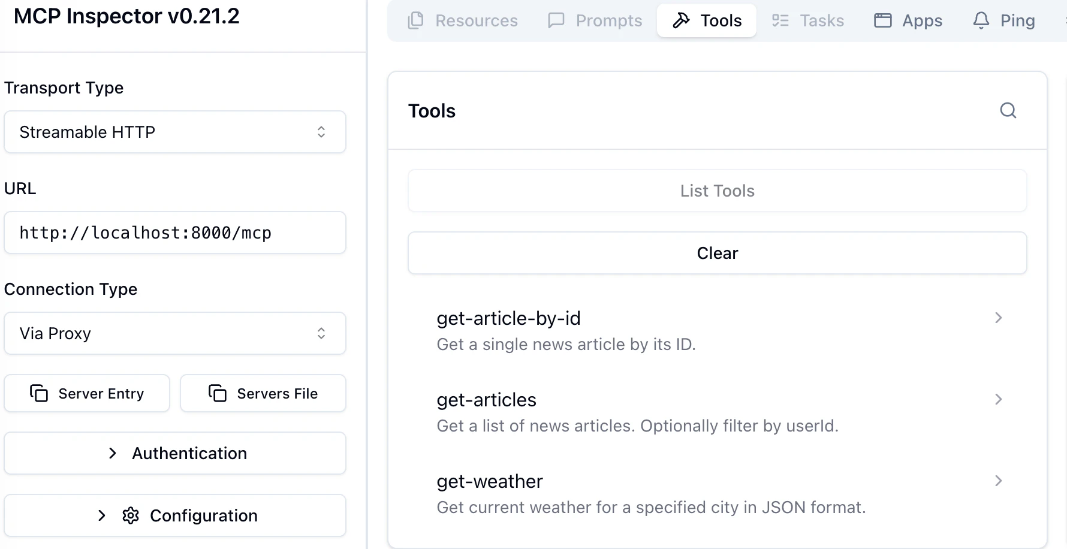
Task: Click the bell icon for Ping
Action: (x=981, y=20)
